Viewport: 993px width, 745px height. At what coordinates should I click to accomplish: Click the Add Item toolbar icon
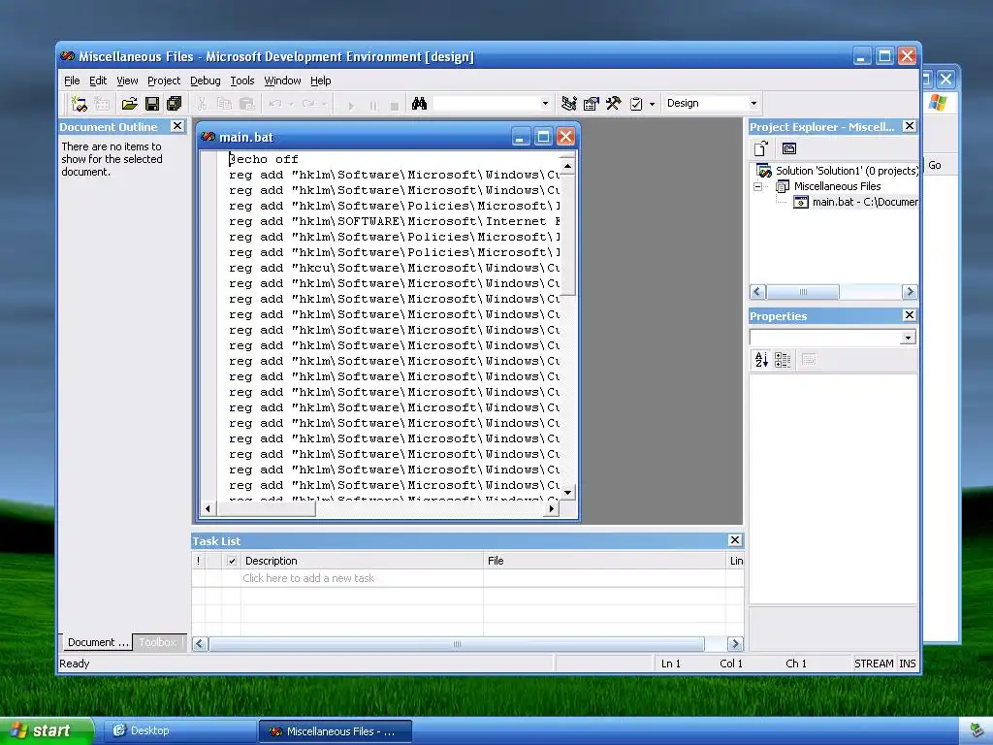pos(102,104)
